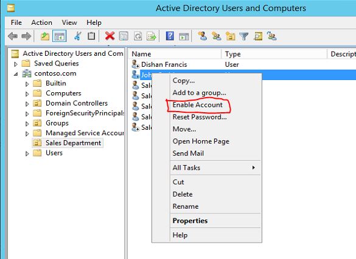Sort by the Description column header
This screenshot has height=259, width=356.
point(342,54)
